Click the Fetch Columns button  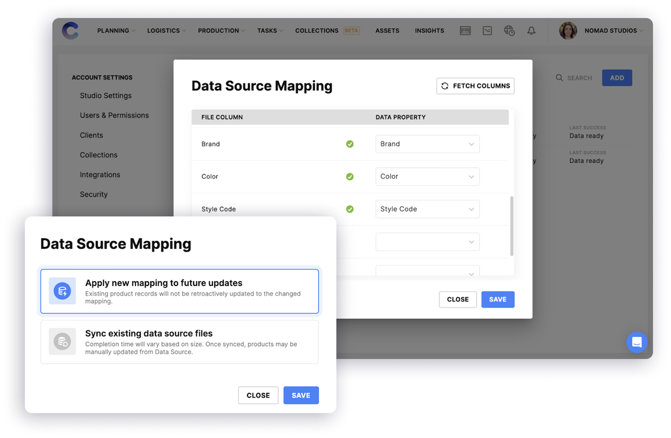pyautogui.click(x=475, y=86)
